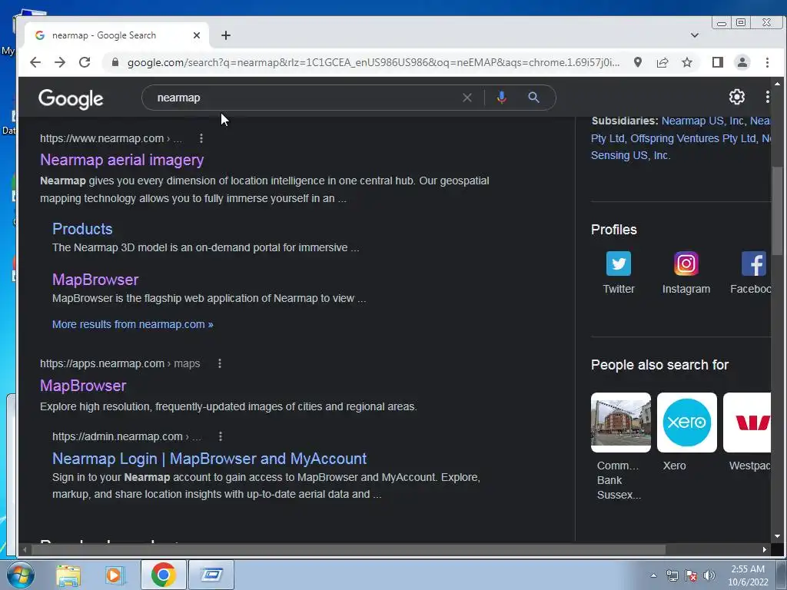Go to Google homepage logo
The image size is (787, 590).
point(71,99)
